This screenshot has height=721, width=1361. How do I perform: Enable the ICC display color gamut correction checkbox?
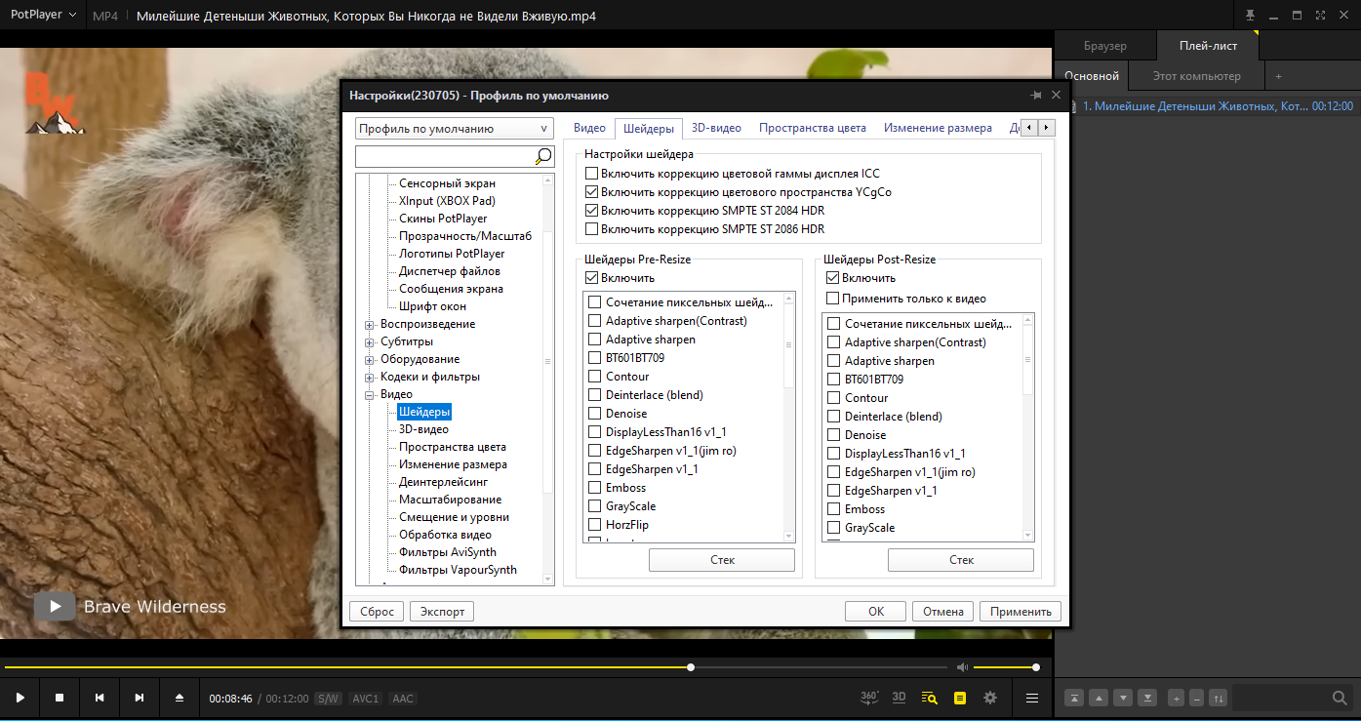[591, 174]
